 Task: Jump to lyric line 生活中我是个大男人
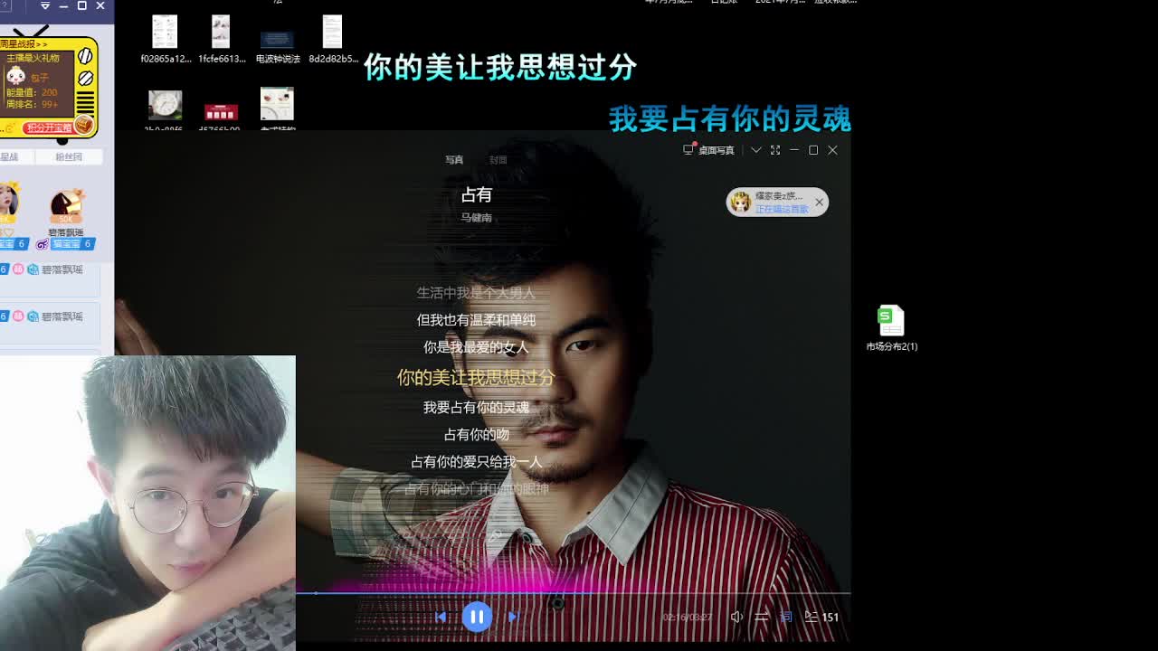[x=476, y=293]
